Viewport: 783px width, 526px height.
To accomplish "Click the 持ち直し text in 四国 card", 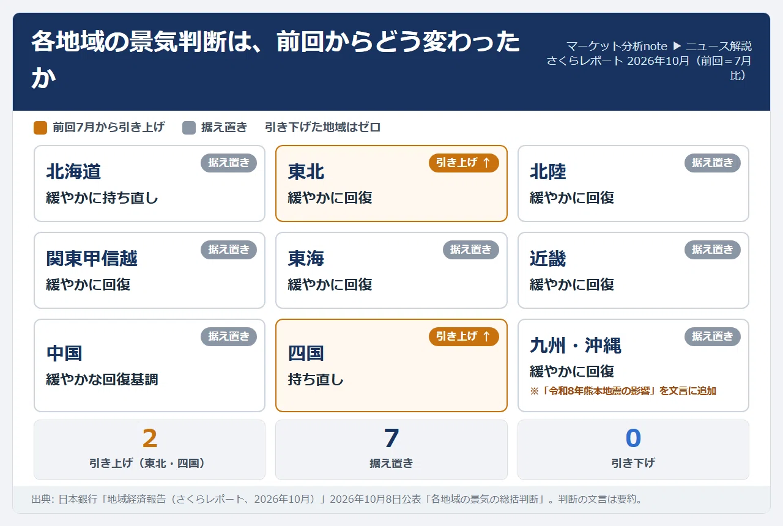I will [316, 379].
